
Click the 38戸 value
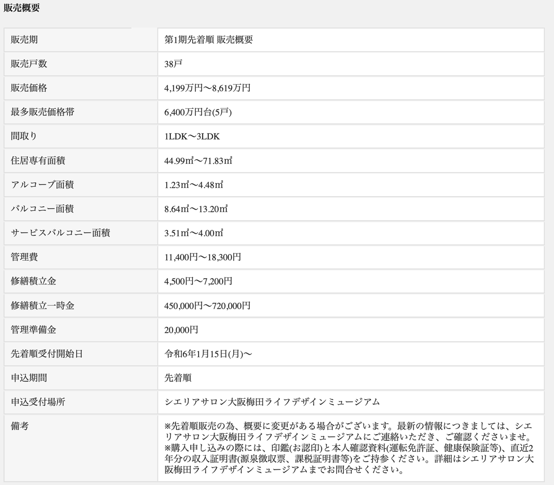click(173, 64)
